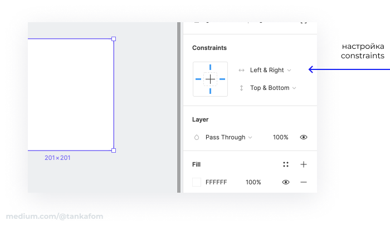Hide the FFFFFF fill using eye icon
Viewport: 390px width, 226px height.
(x=286, y=182)
